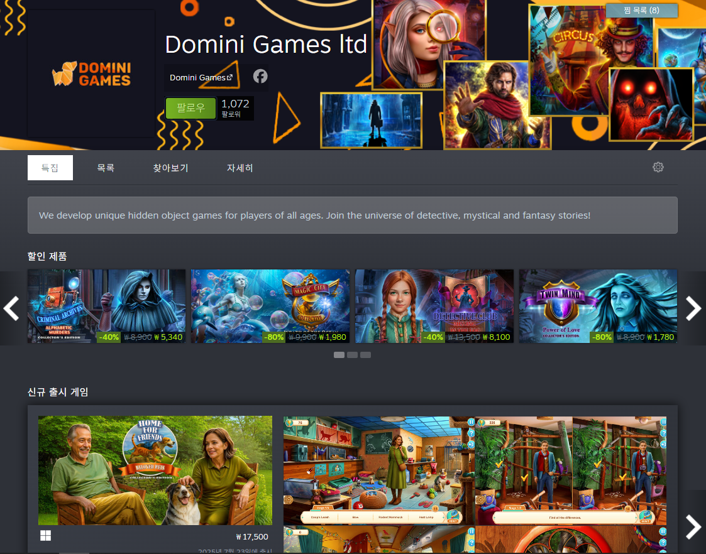Click the Windows platform icon under Home for Friends
Viewport: 706px width, 554px height.
tap(45, 536)
